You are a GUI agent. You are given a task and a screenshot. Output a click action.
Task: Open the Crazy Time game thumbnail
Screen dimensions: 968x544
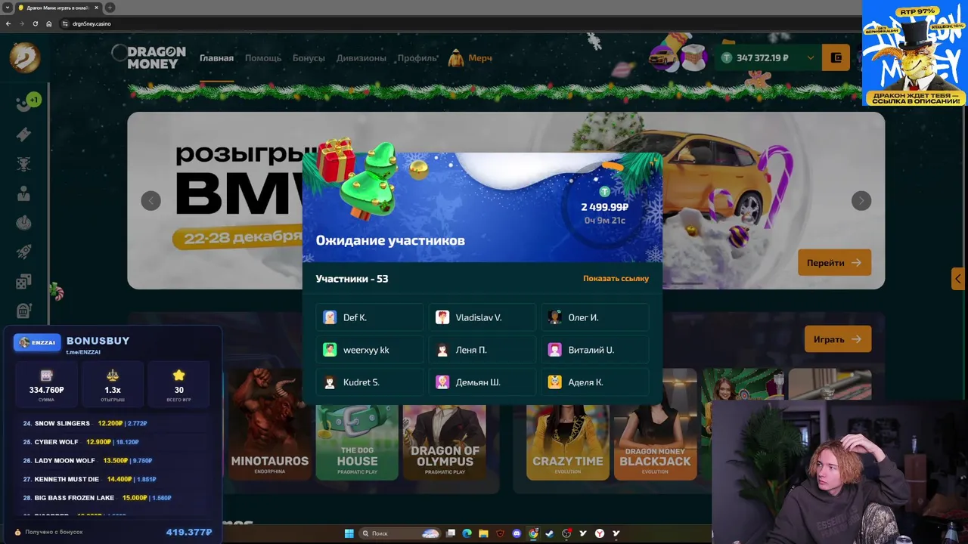click(567, 442)
